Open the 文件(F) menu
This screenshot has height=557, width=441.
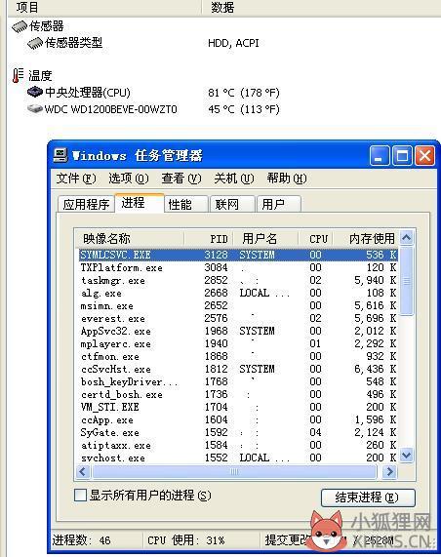pyautogui.click(x=76, y=178)
